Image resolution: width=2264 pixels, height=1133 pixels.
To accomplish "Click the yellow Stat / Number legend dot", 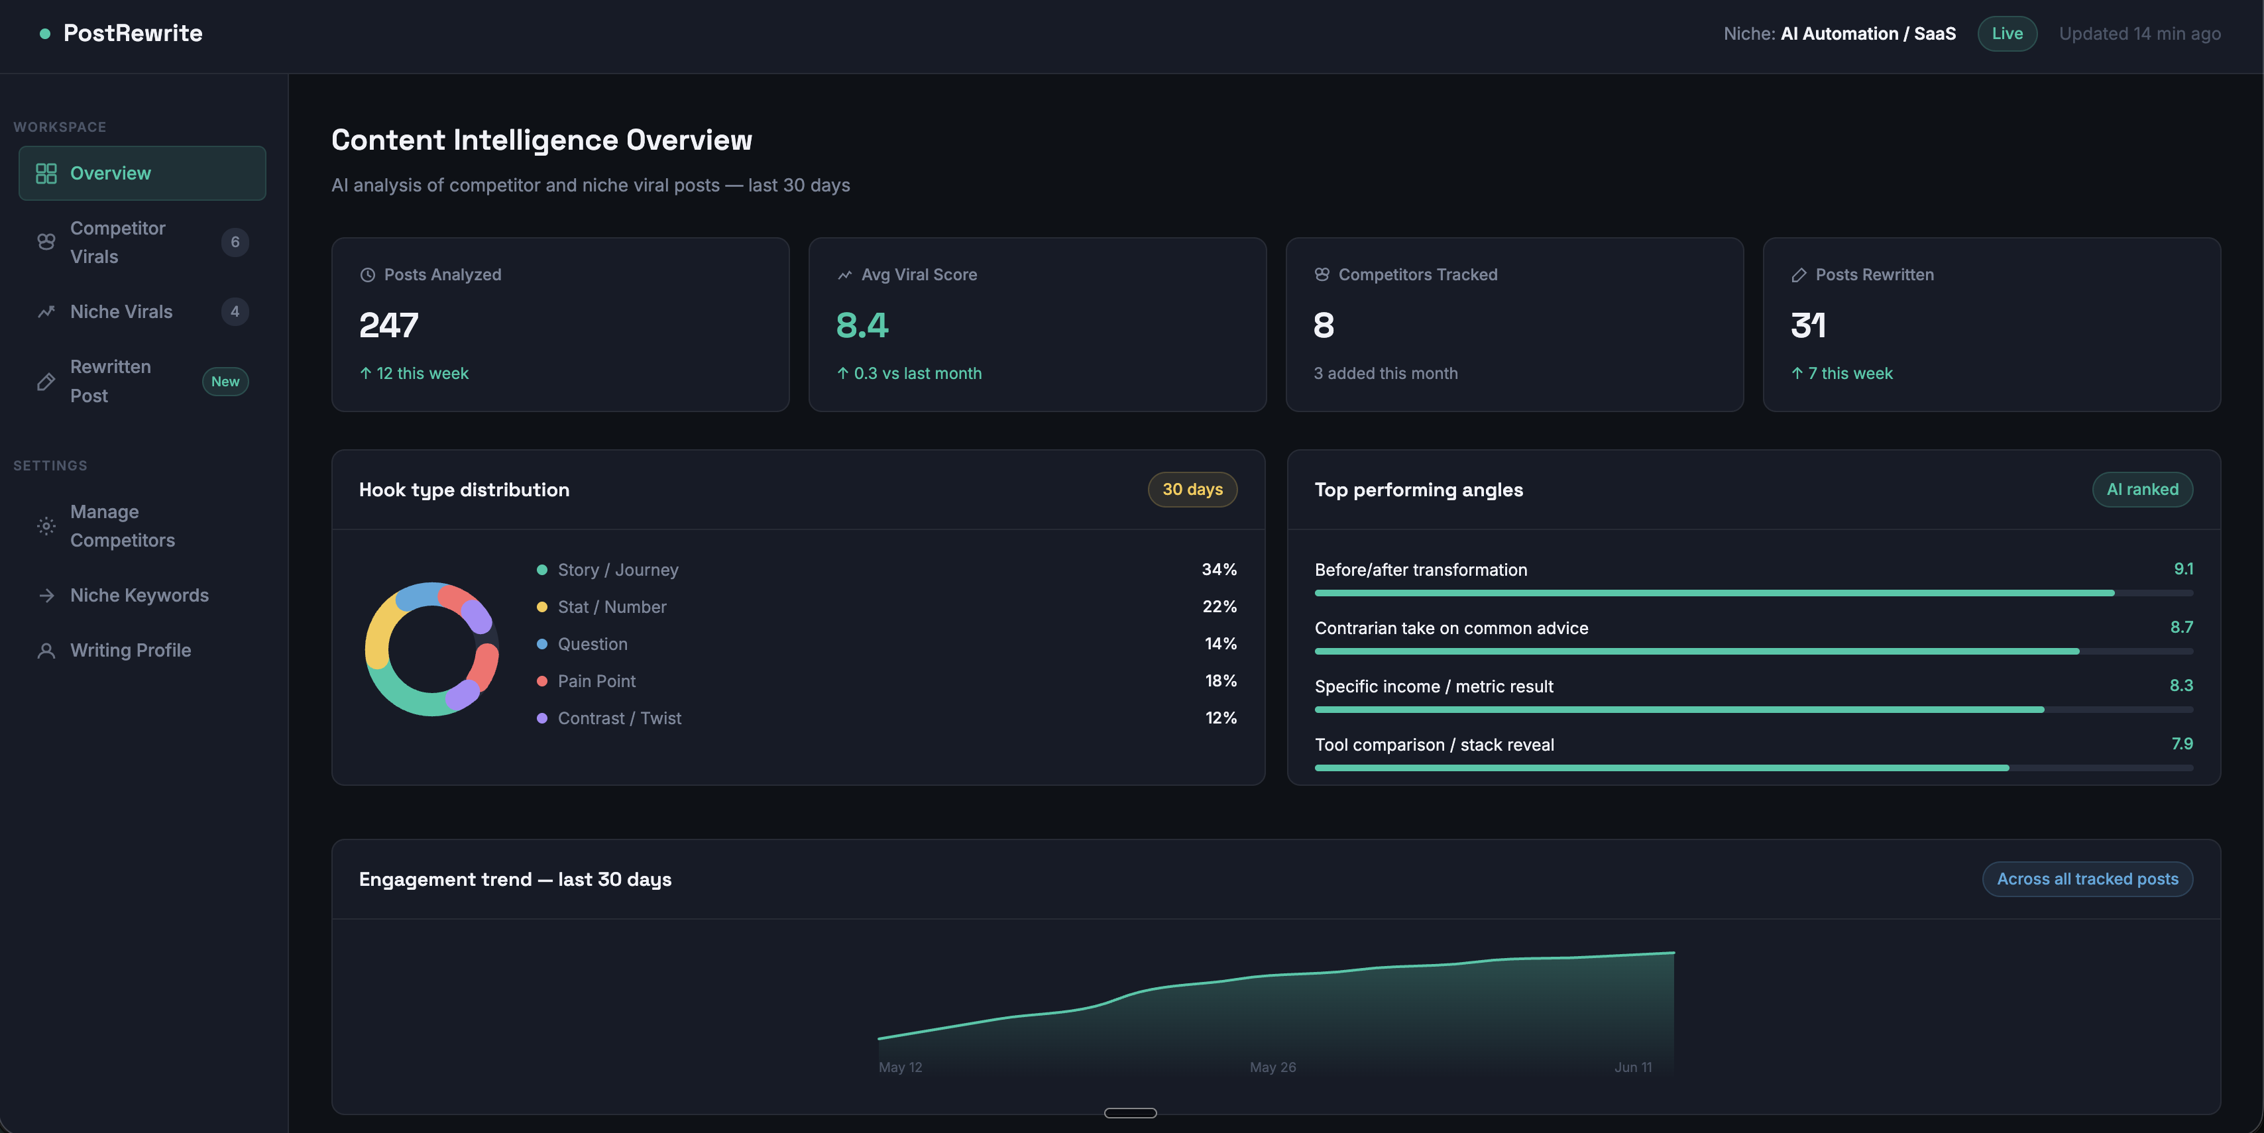I will click(542, 607).
